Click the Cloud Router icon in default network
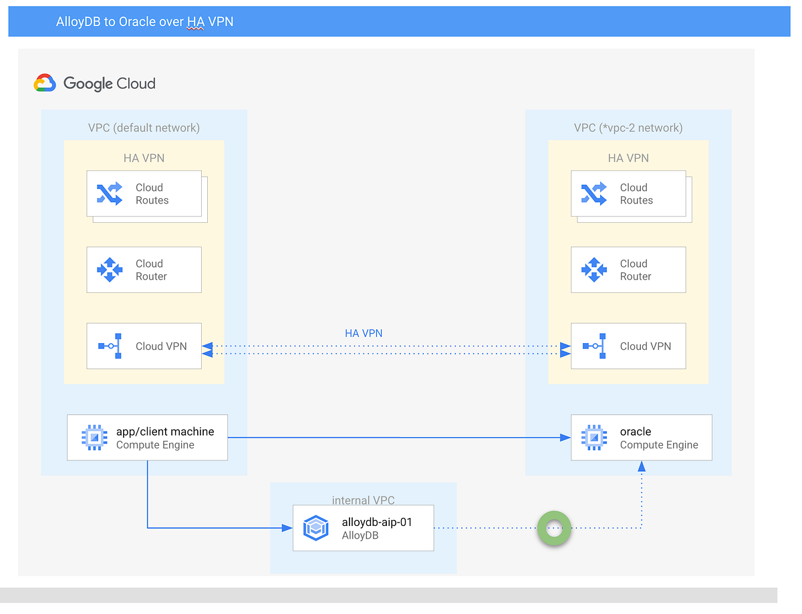Viewport: 802px width, 614px height. tap(109, 270)
